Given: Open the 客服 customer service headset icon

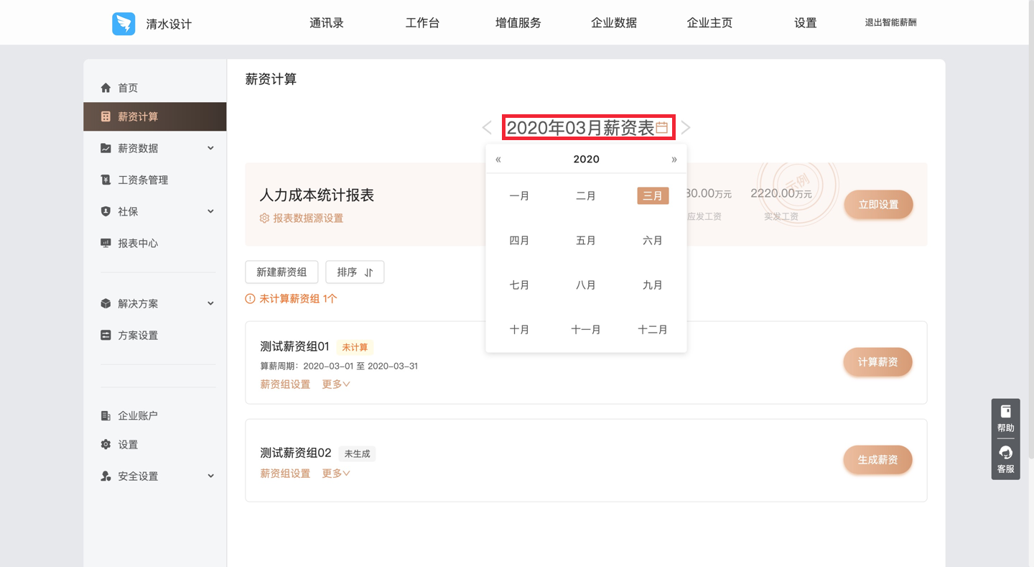Looking at the screenshot, I should point(1005,453).
